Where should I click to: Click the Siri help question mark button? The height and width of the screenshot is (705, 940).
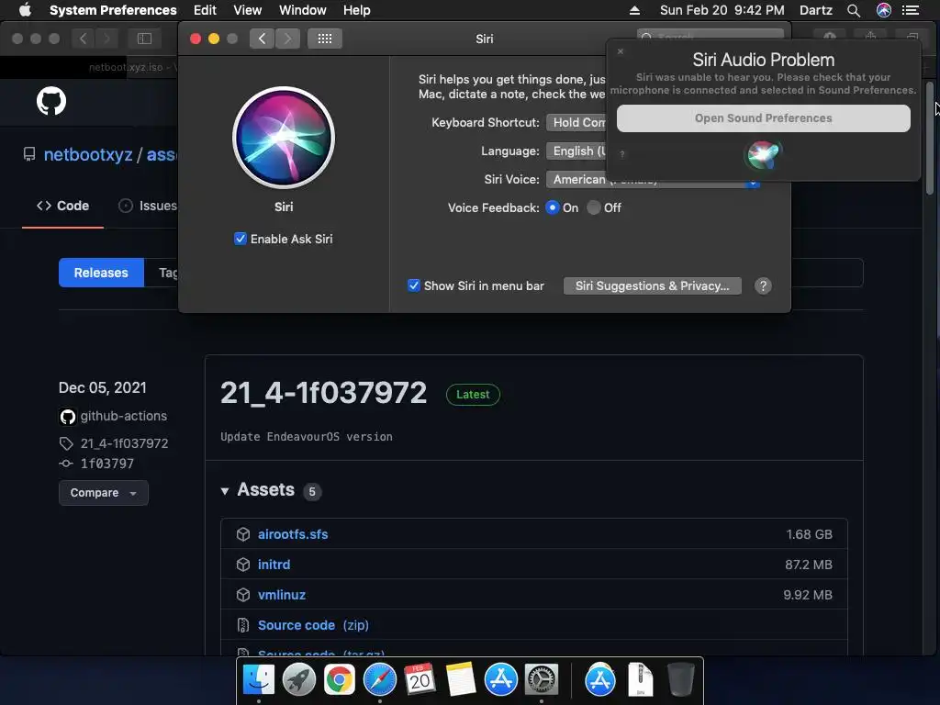(763, 286)
